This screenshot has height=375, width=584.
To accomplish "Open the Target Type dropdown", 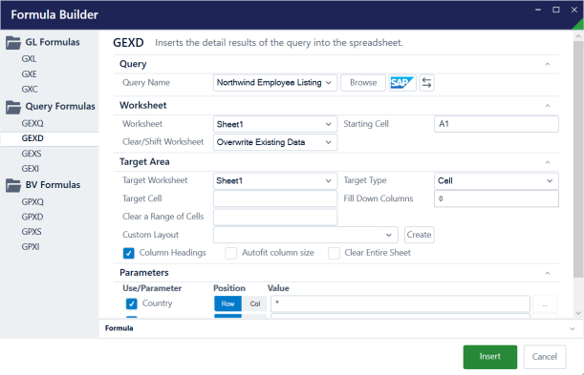I will click(496, 181).
